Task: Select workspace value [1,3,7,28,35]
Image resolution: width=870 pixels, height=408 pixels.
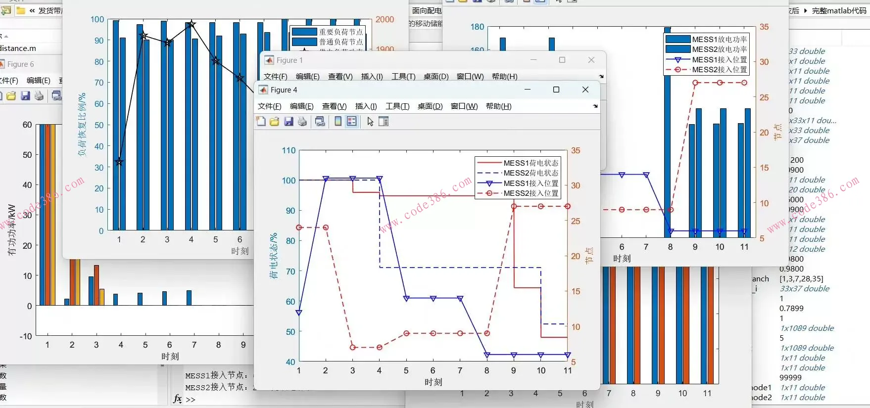Action: click(801, 279)
